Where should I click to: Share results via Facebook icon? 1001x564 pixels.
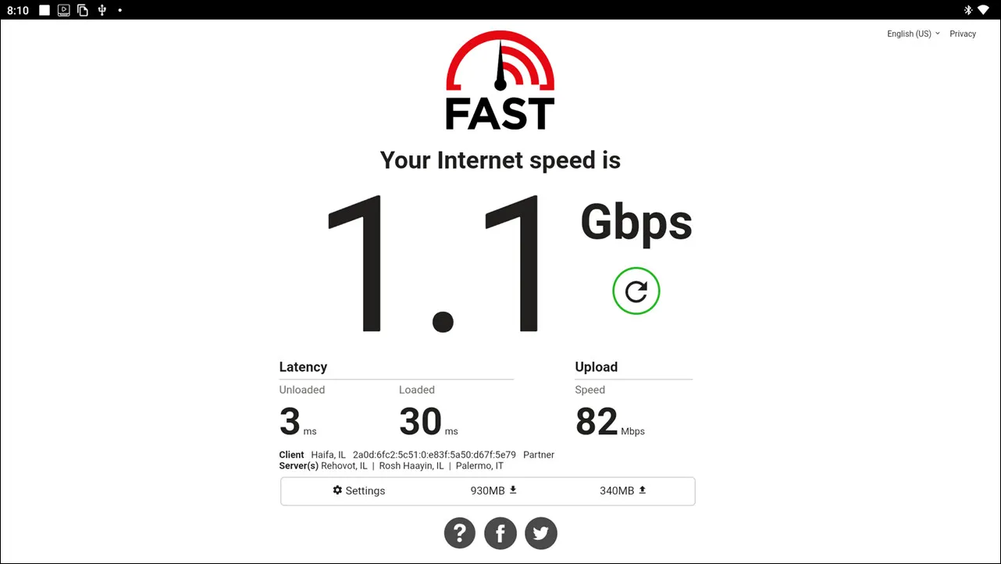coord(500,534)
